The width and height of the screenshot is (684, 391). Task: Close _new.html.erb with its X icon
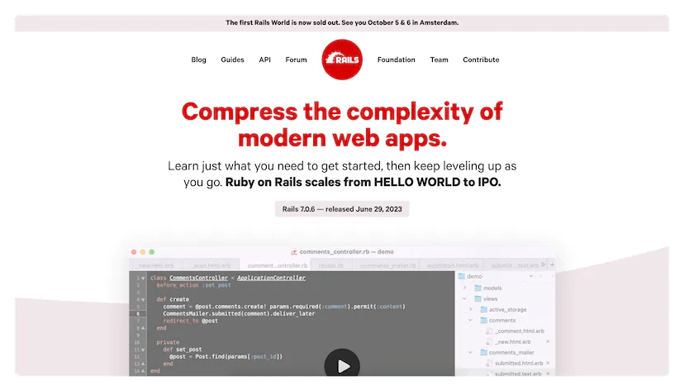(x=548, y=341)
